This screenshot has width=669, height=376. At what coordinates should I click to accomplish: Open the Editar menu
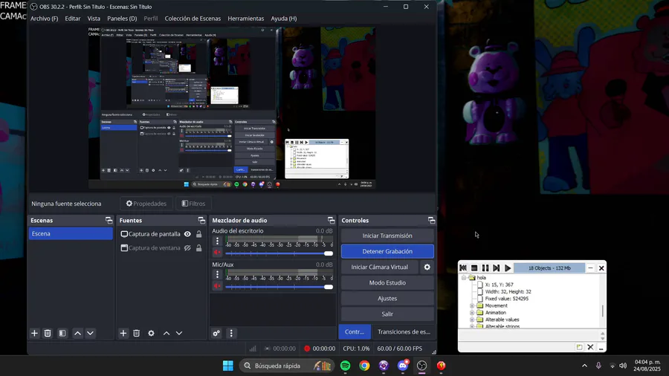point(73,19)
